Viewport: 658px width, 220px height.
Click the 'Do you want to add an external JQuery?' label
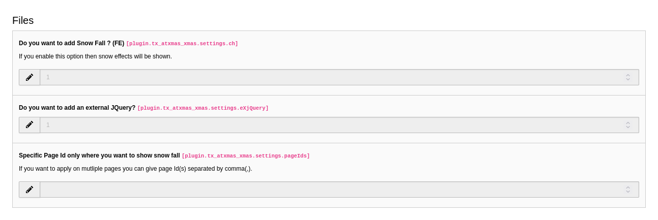pos(77,108)
